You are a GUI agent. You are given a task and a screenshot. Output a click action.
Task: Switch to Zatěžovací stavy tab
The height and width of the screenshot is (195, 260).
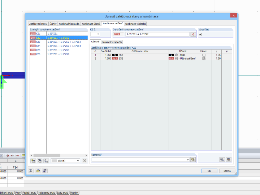pyautogui.click(x=38, y=24)
